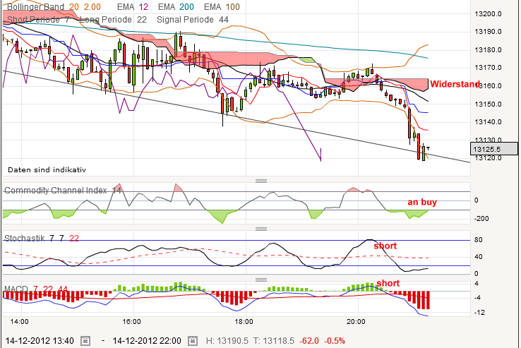Click the 'Daten sind indikativ' notice

click(47, 170)
